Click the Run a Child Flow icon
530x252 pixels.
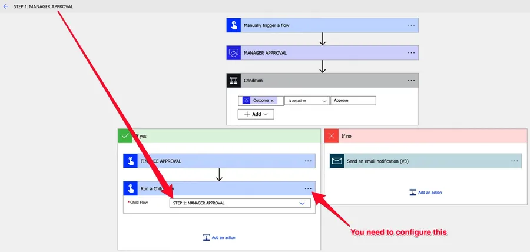(x=130, y=188)
